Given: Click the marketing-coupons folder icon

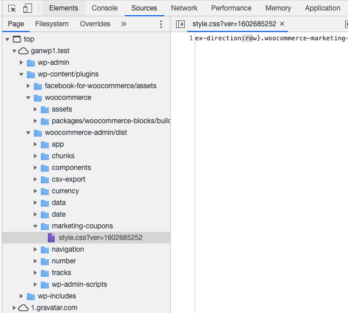Looking at the screenshot, I should coord(45,227).
